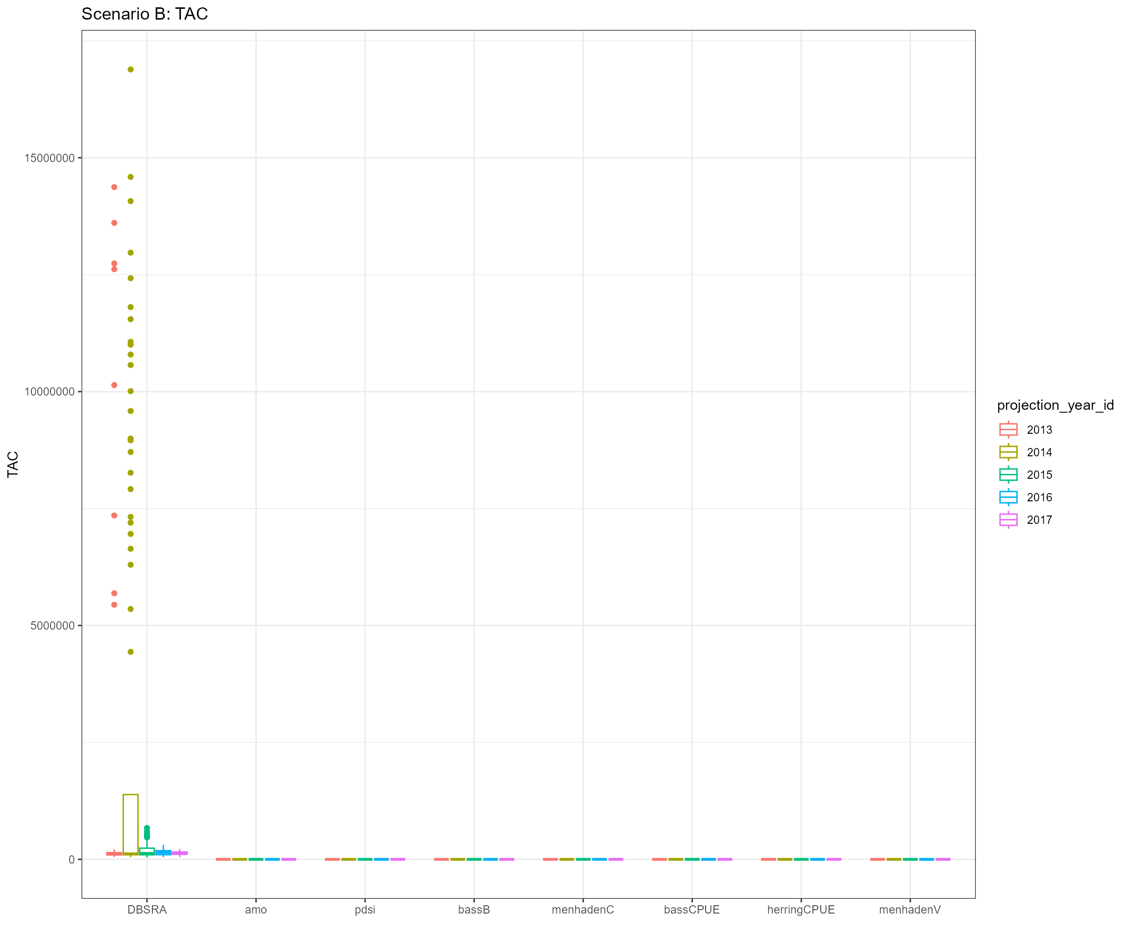The width and height of the screenshot is (1129, 940).
Task: Click the legend label text '2016'
Action: point(1039,498)
